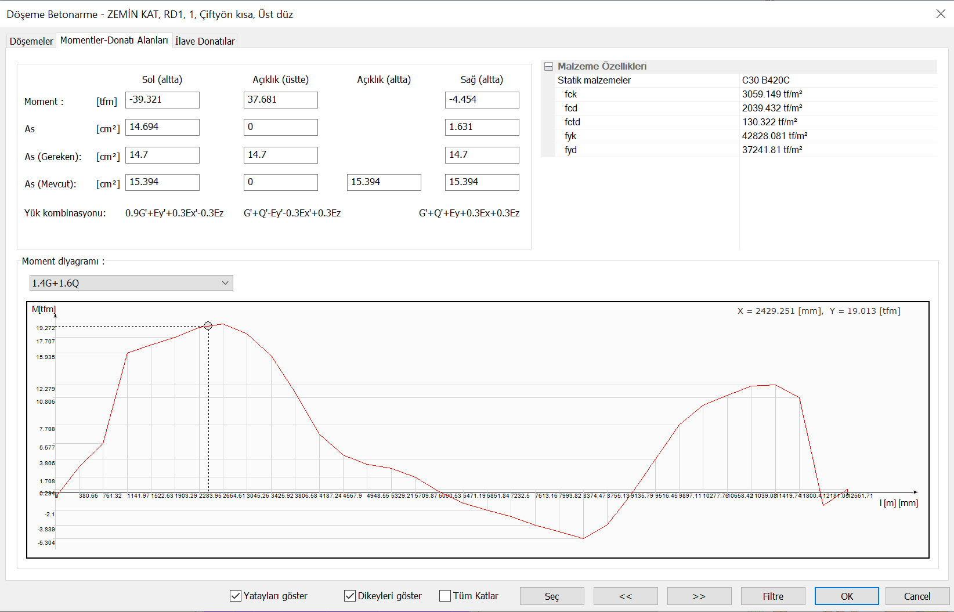Click the Sol (altta) Moment field
Viewport: 954px width, 612px height.
coord(162,100)
